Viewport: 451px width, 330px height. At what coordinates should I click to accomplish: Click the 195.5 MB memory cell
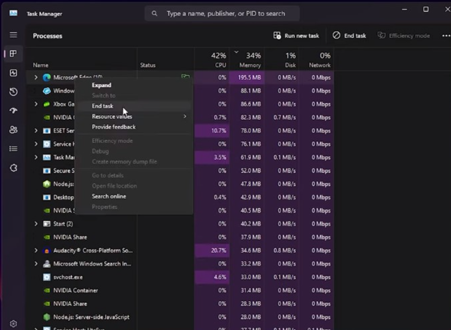[x=247, y=78]
